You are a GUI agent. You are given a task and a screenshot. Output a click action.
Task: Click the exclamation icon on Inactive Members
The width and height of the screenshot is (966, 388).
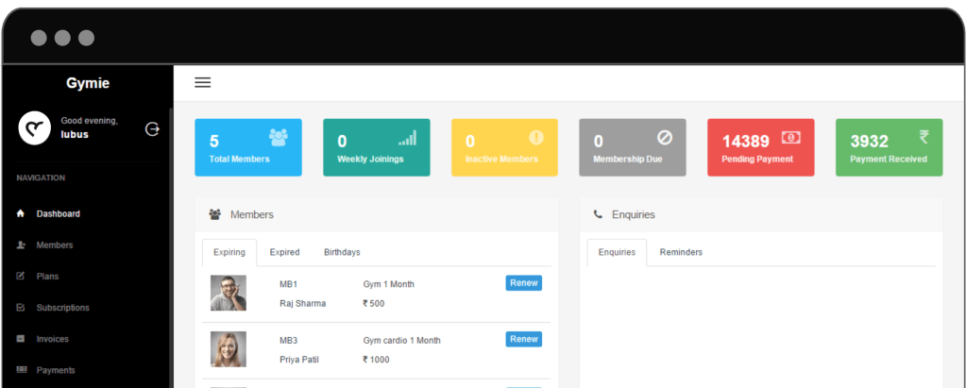coord(536,137)
